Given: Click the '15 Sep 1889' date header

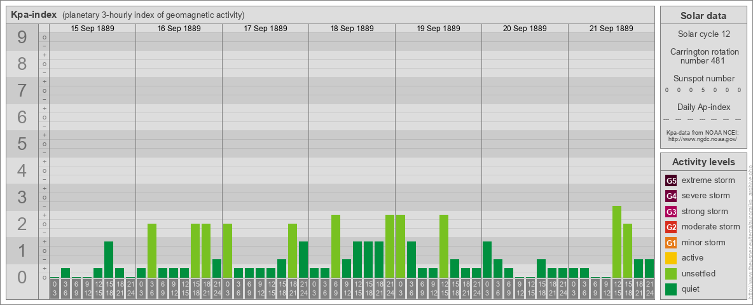Looking at the screenshot, I should click(x=93, y=29).
